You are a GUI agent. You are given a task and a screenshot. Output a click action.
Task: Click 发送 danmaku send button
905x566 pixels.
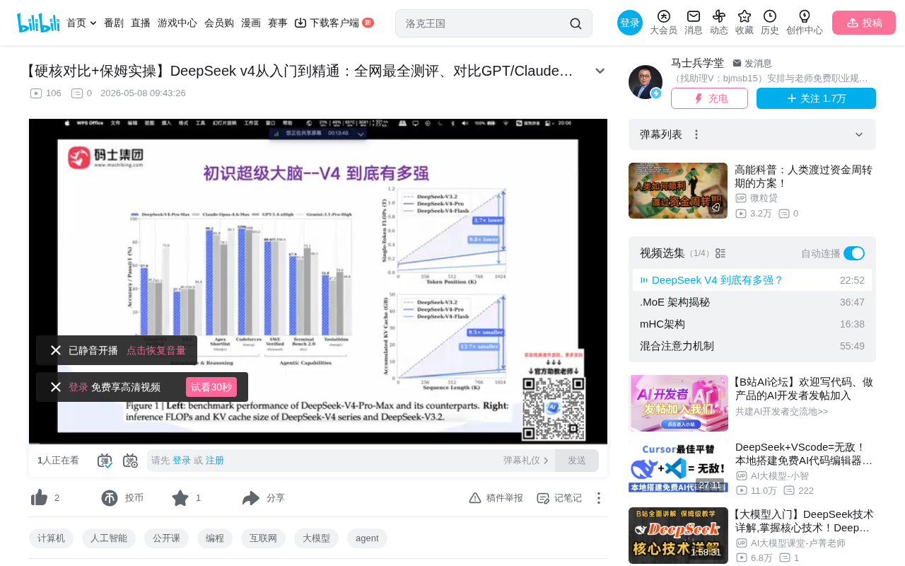(577, 461)
